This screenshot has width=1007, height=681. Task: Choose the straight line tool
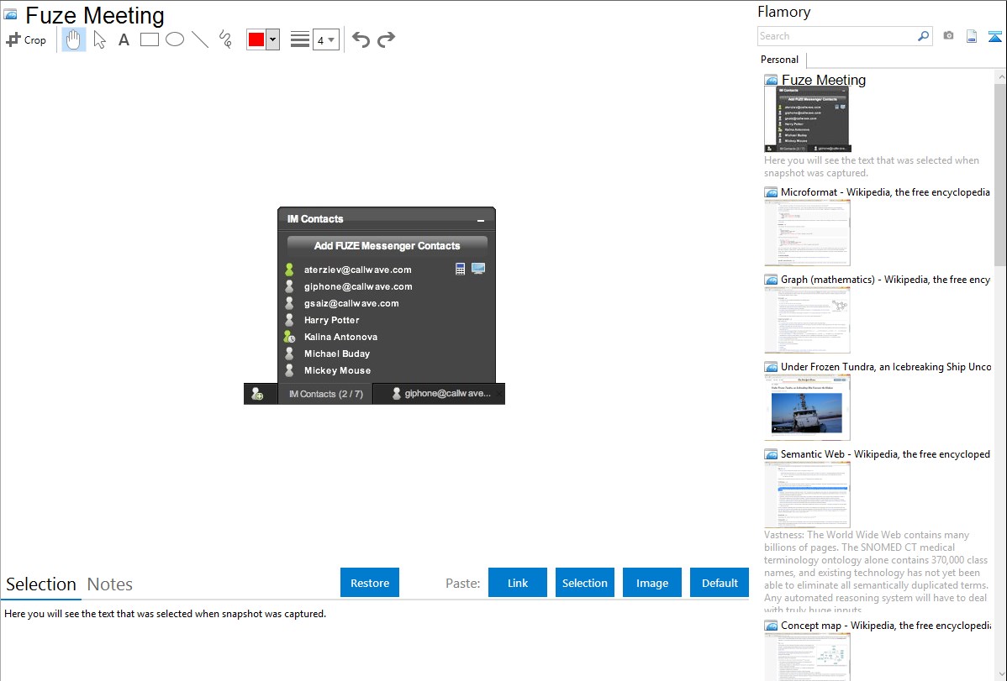200,39
